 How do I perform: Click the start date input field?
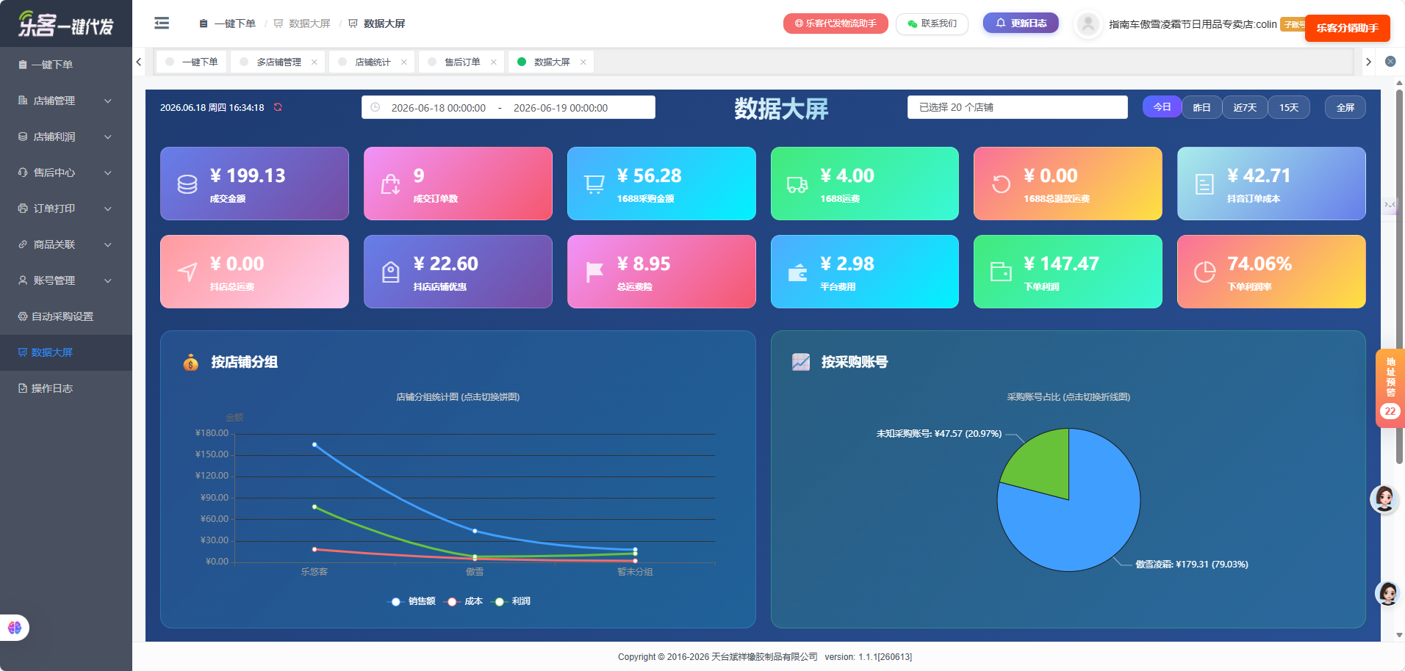[x=439, y=107]
